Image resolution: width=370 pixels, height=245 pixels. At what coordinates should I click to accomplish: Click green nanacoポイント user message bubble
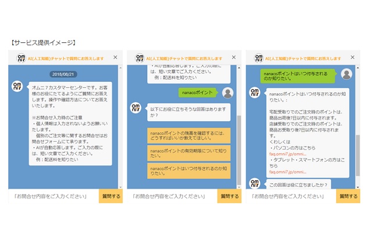pyautogui.click(x=197, y=92)
